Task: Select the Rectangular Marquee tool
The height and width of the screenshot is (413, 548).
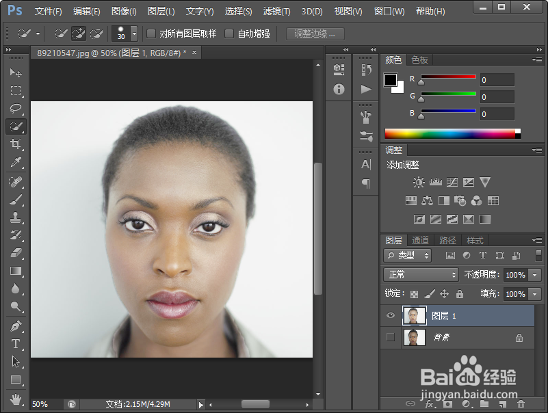Action: point(15,90)
